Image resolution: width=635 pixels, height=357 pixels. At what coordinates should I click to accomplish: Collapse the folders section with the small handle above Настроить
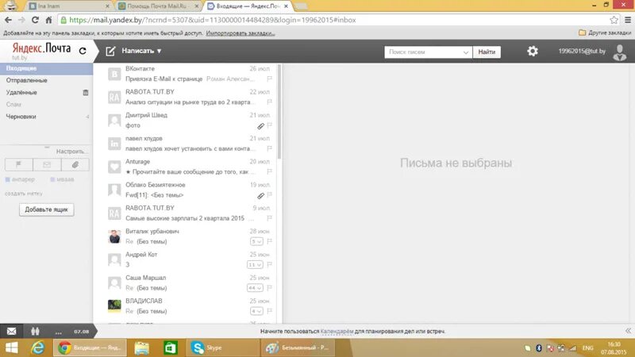(x=47, y=148)
